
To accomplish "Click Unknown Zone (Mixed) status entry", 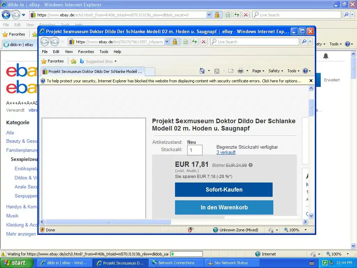I will (236, 230).
